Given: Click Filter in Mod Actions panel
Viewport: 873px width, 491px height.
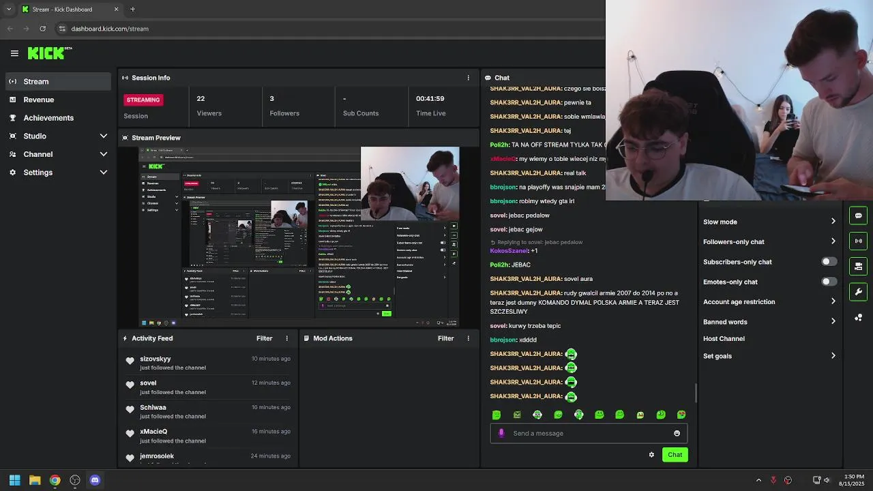Looking at the screenshot, I should point(445,338).
